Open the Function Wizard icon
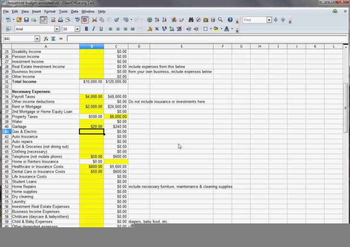The height and width of the screenshot is (247, 350). click(46, 39)
